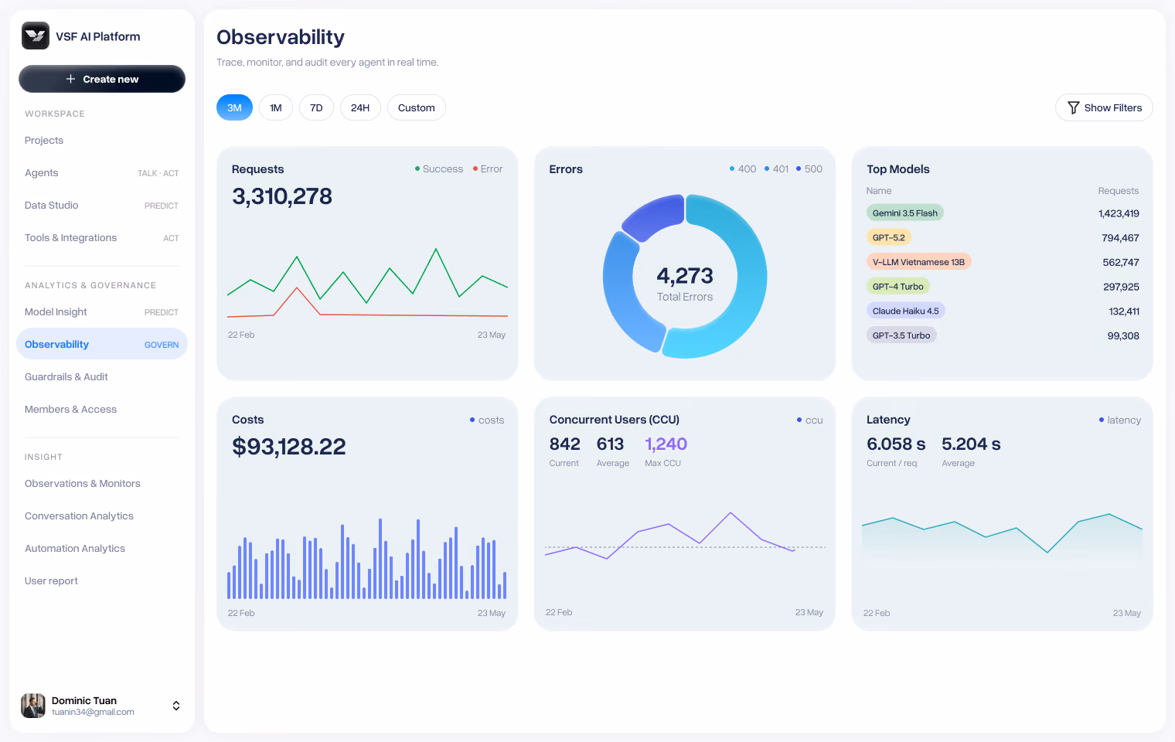The width and height of the screenshot is (1175, 742).
Task: Click the 842 Current CCU value
Action: click(x=565, y=444)
